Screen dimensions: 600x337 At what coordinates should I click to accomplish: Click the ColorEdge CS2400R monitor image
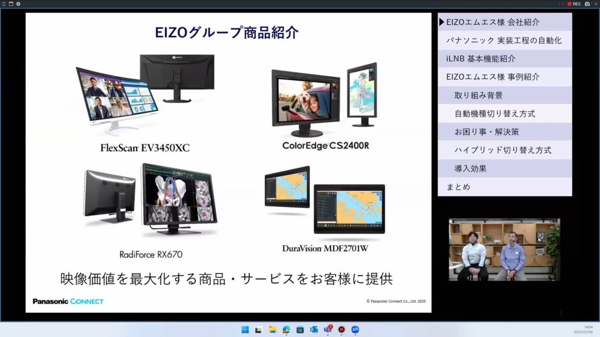coord(324,100)
